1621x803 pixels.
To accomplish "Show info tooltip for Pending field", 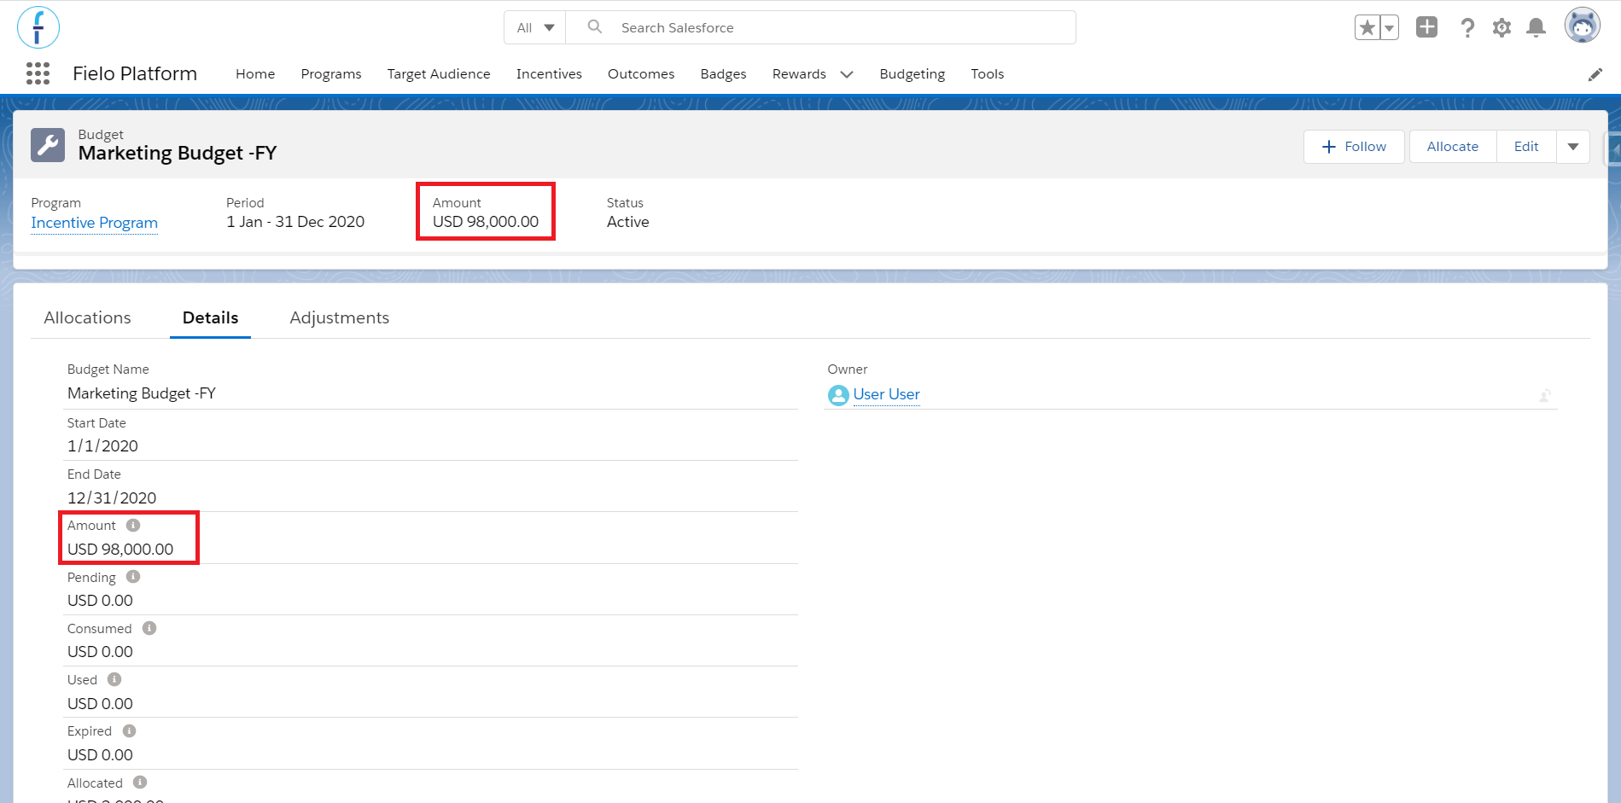I will tap(133, 577).
